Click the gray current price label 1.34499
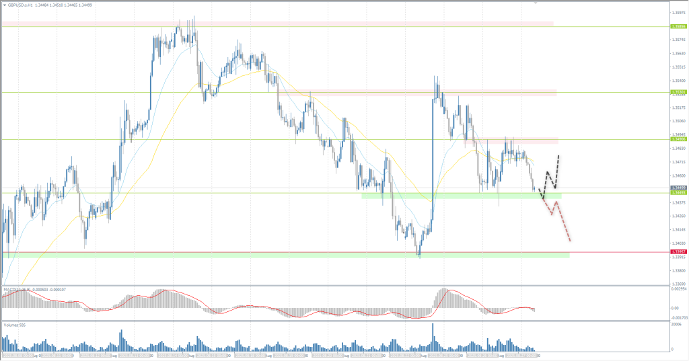The width and height of the screenshot is (689, 361). coord(678,188)
